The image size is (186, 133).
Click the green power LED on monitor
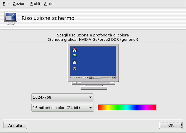pyautogui.click(x=109, y=83)
